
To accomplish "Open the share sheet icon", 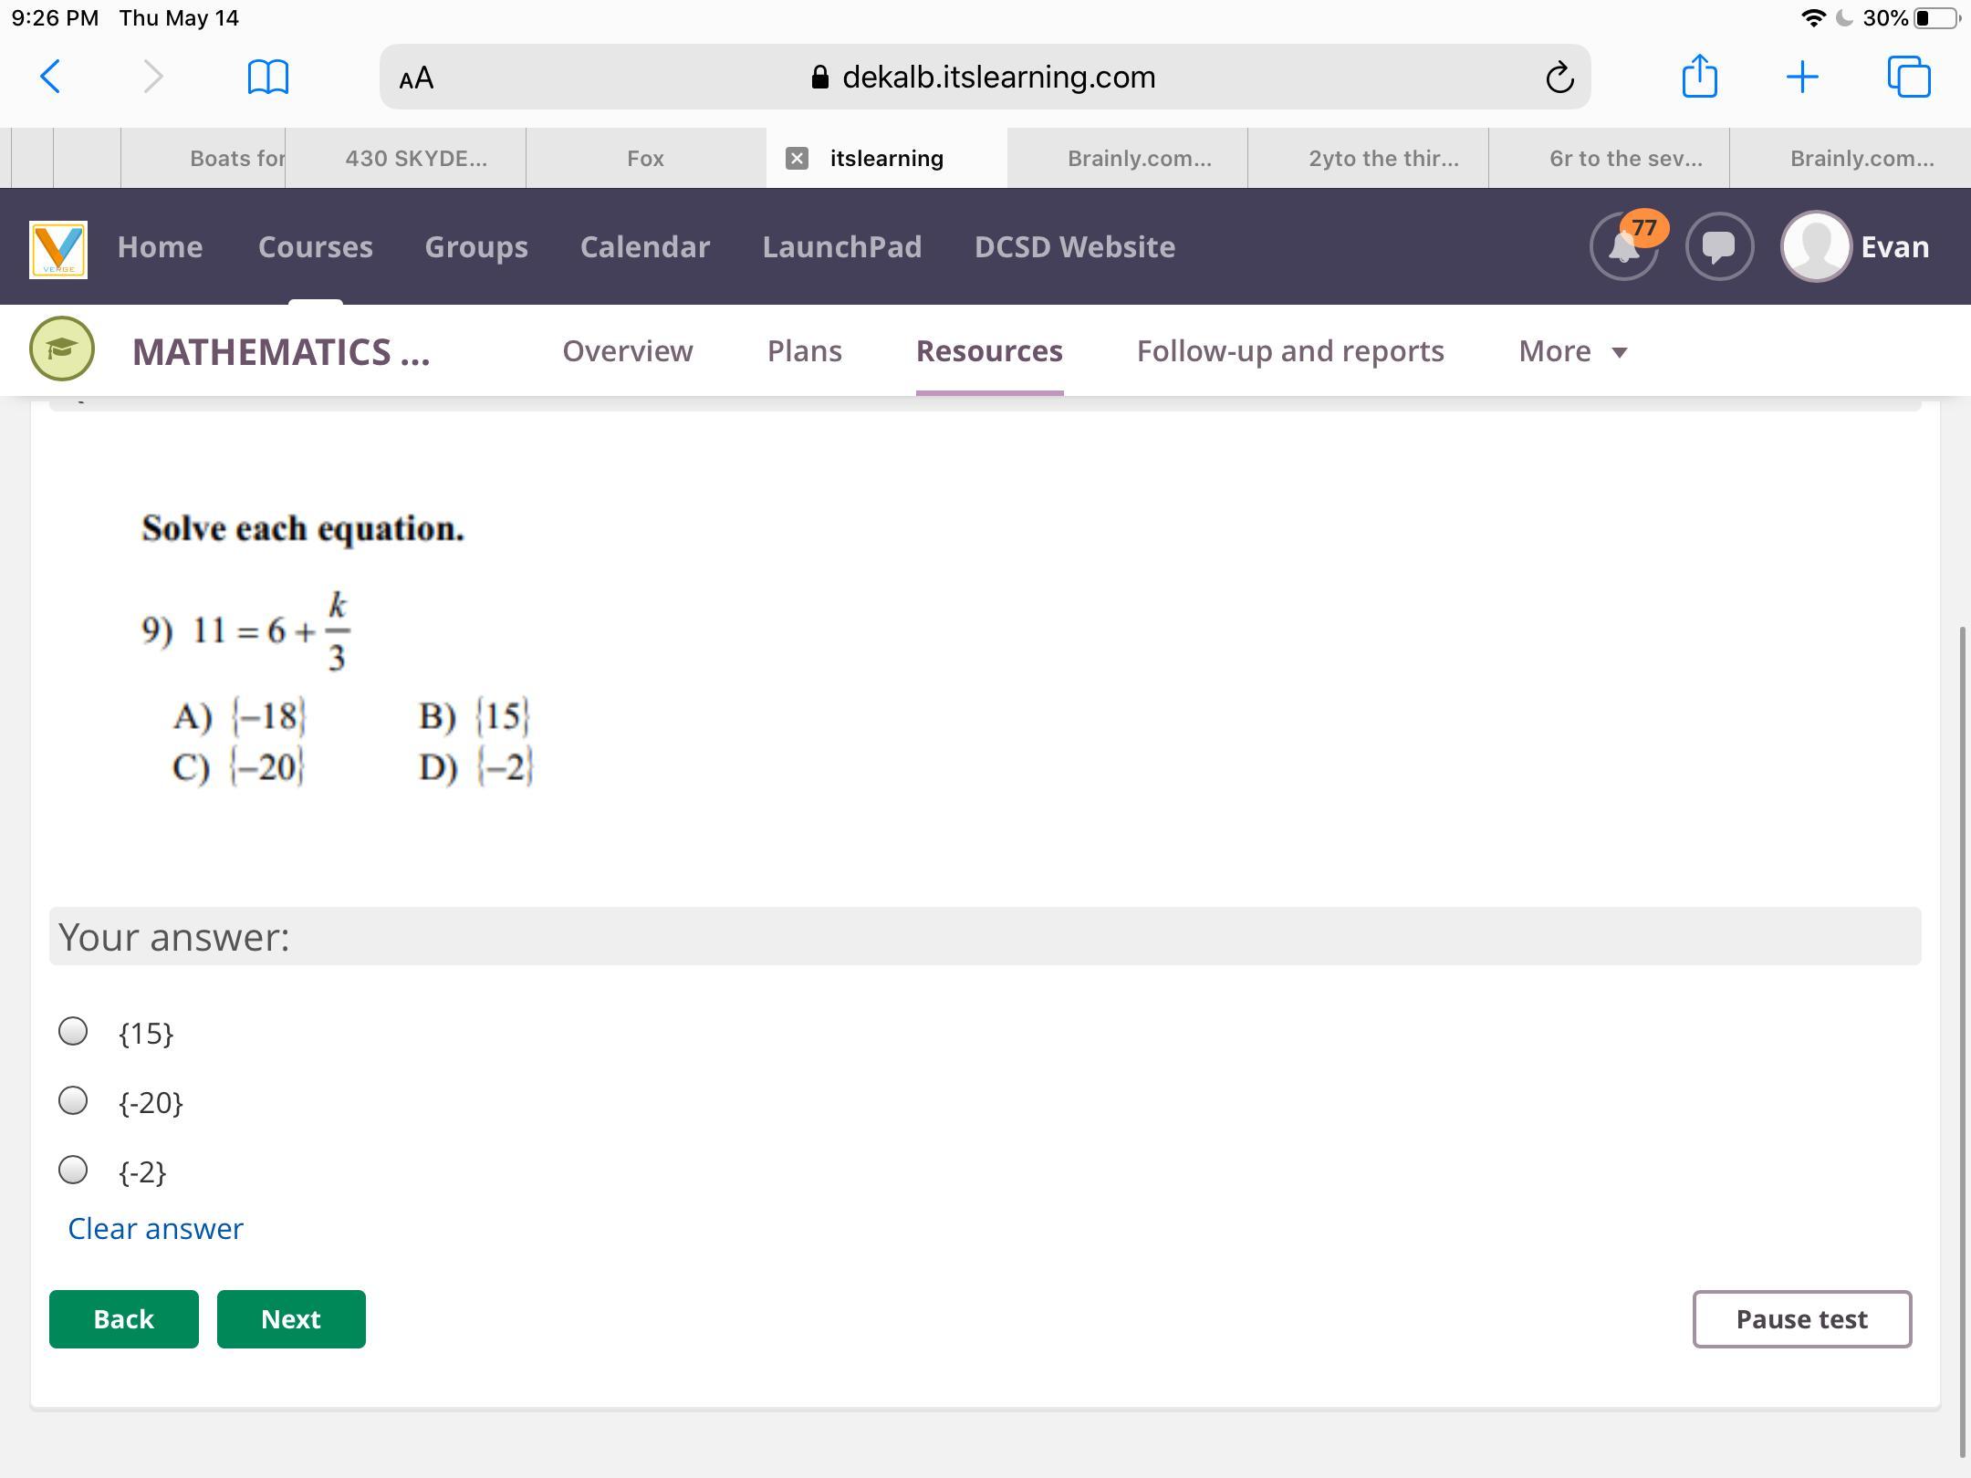I will coord(1699,77).
